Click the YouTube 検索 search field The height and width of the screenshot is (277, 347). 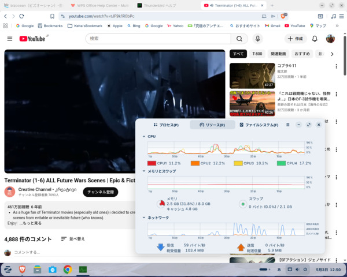(158, 39)
